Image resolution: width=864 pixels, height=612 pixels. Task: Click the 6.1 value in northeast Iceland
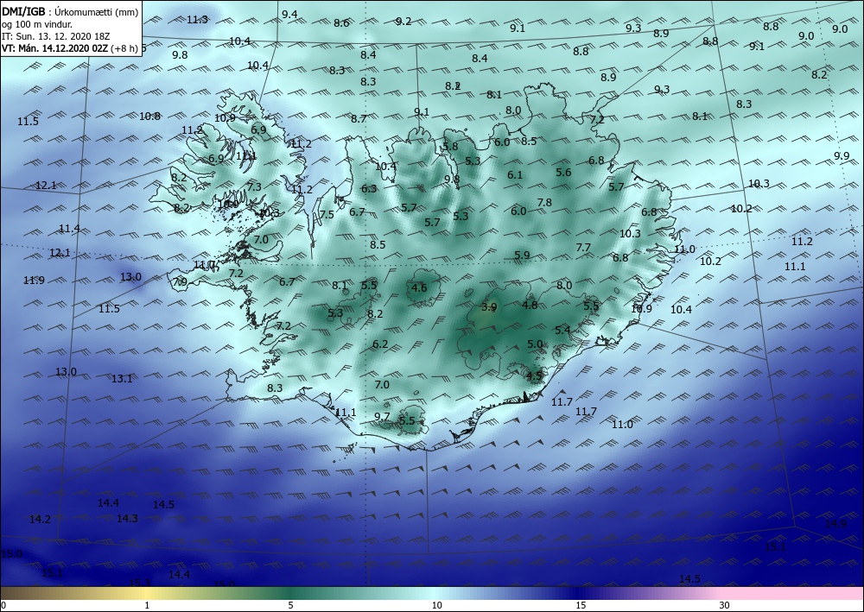[515, 175]
